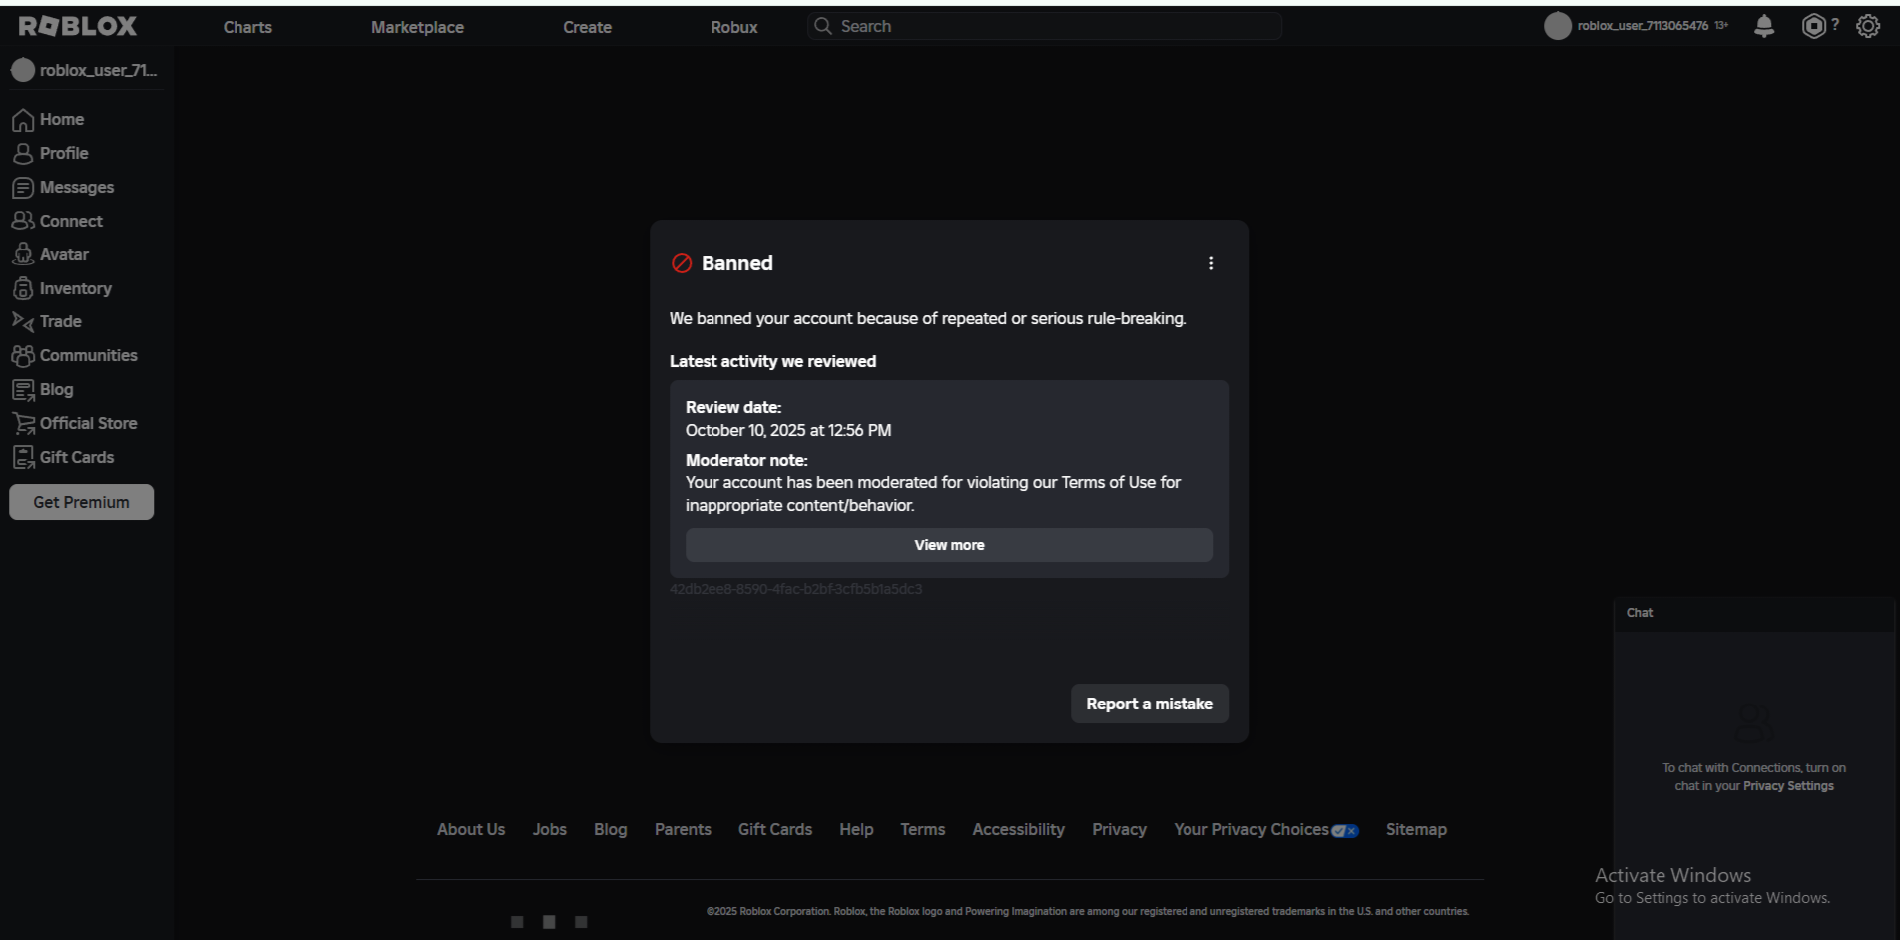Click the Get Premium button
Image resolution: width=1900 pixels, height=940 pixels.
coord(81,502)
